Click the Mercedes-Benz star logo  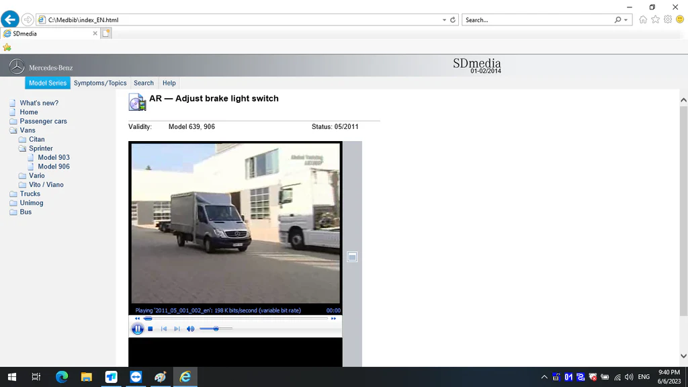17,67
